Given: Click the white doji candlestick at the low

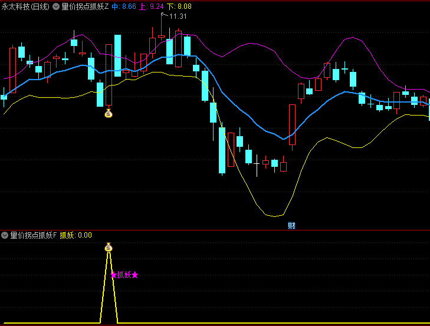Looking at the screenshot, I should coord(257,166).
